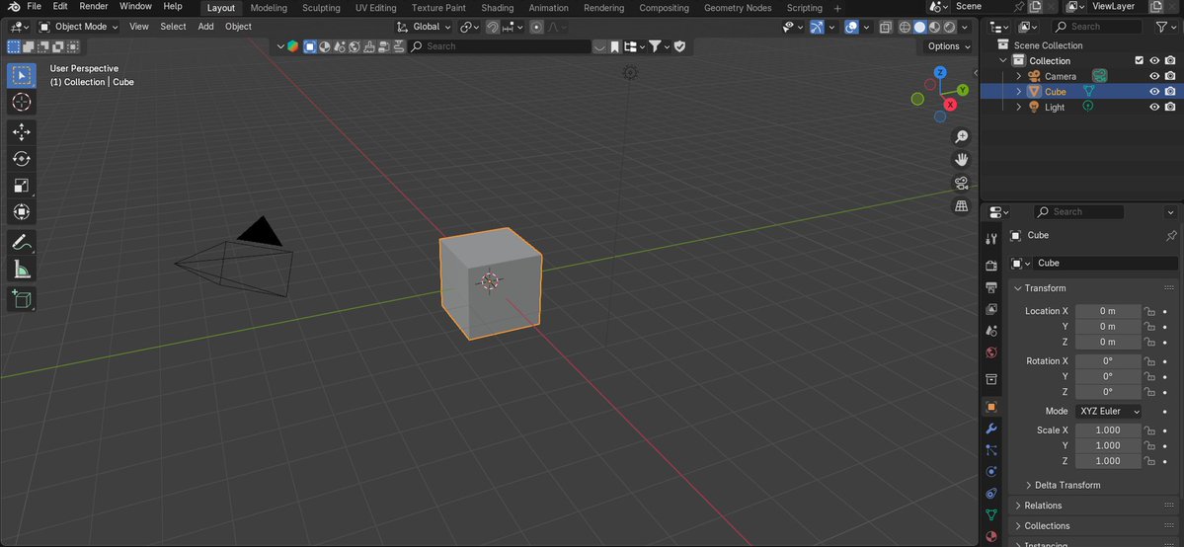Select the Measure tool
The width and height of the screenshot is (1184, 547).
point(21,269)
